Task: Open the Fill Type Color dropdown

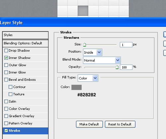Action: (x=88, y=78)
